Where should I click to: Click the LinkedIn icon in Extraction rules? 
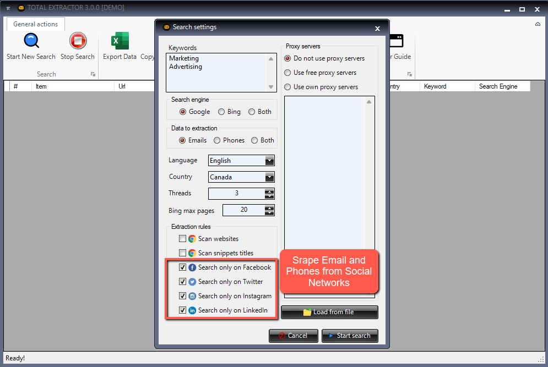click(x=192, y=310)
